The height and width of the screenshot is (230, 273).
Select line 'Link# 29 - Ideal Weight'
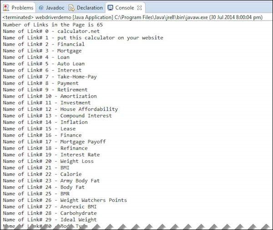click(x=50, y=220)
